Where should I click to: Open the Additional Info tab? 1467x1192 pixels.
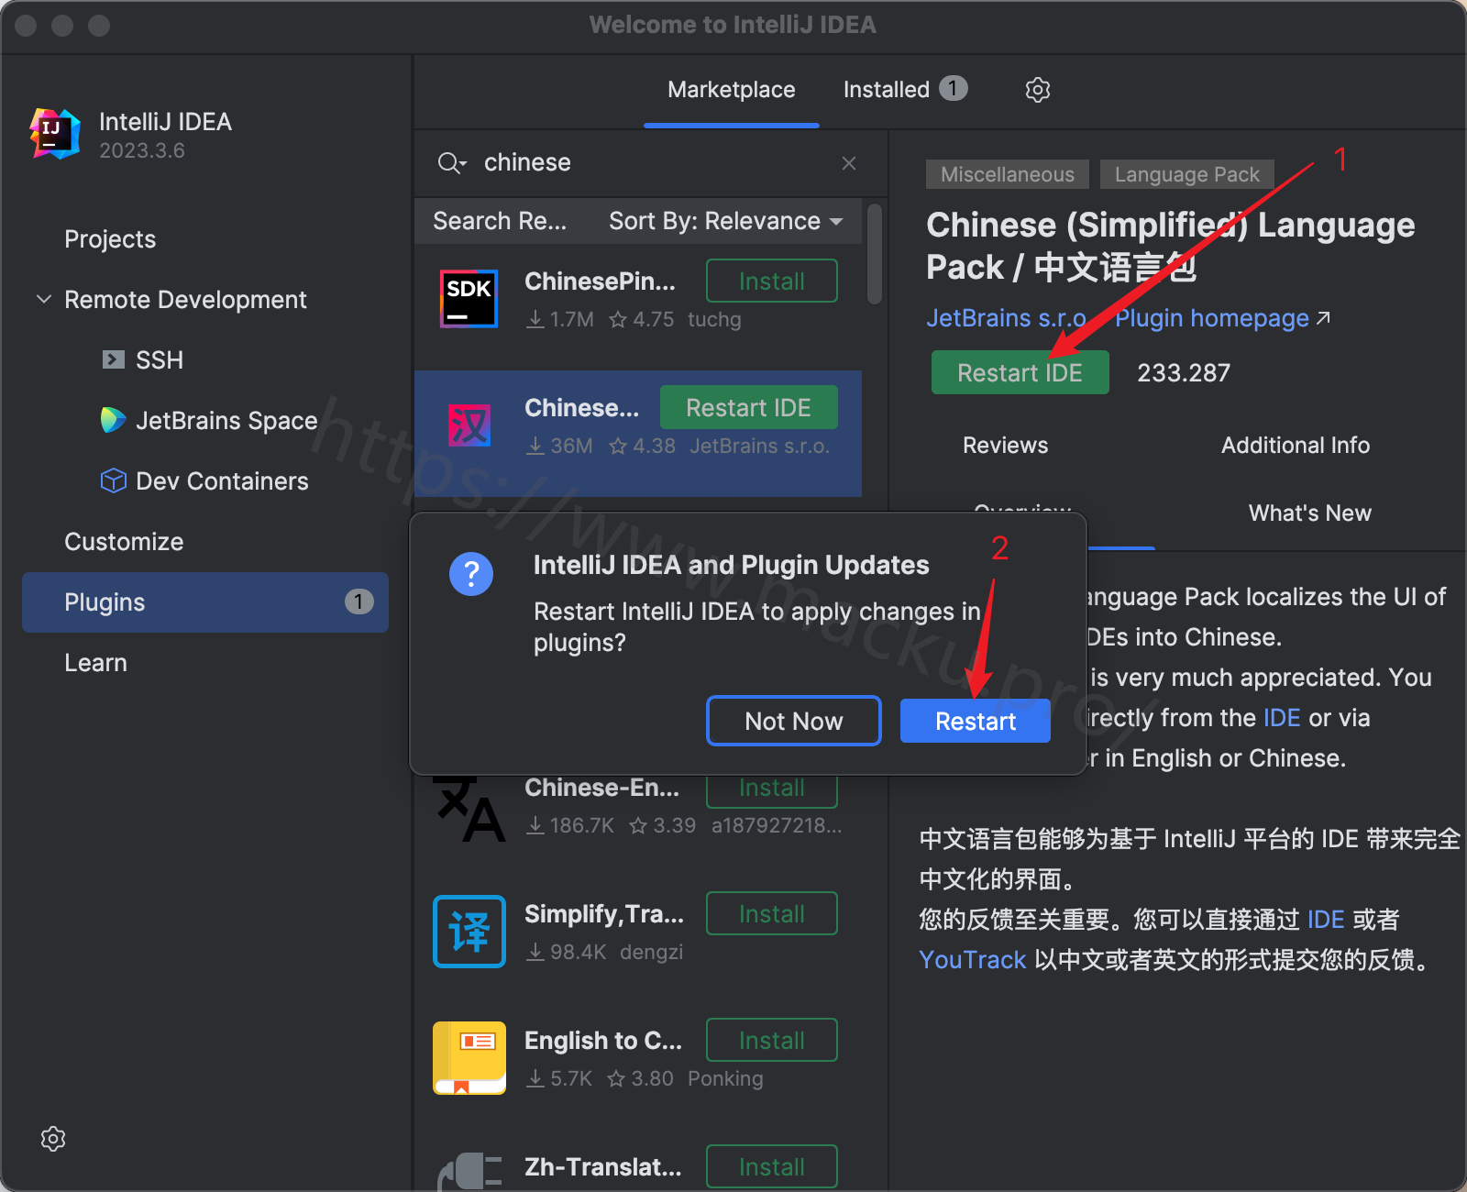pos(1295,445)
